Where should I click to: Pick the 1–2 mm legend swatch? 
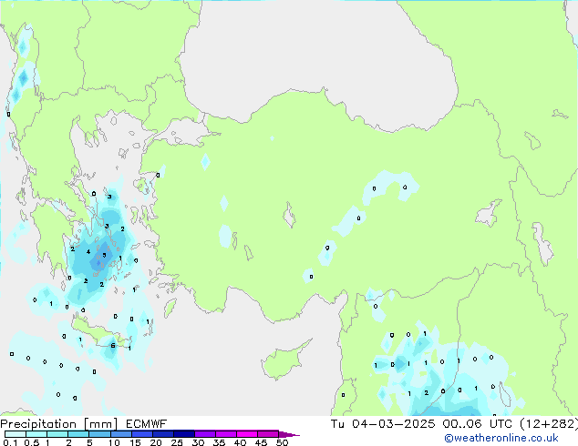57,434
